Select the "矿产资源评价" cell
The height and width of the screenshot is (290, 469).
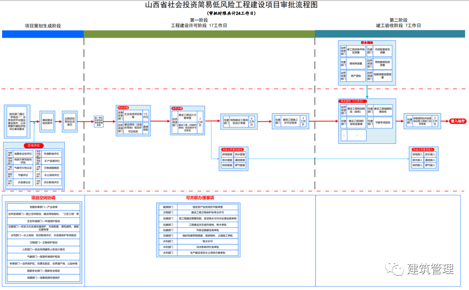(x=51, y=161)
